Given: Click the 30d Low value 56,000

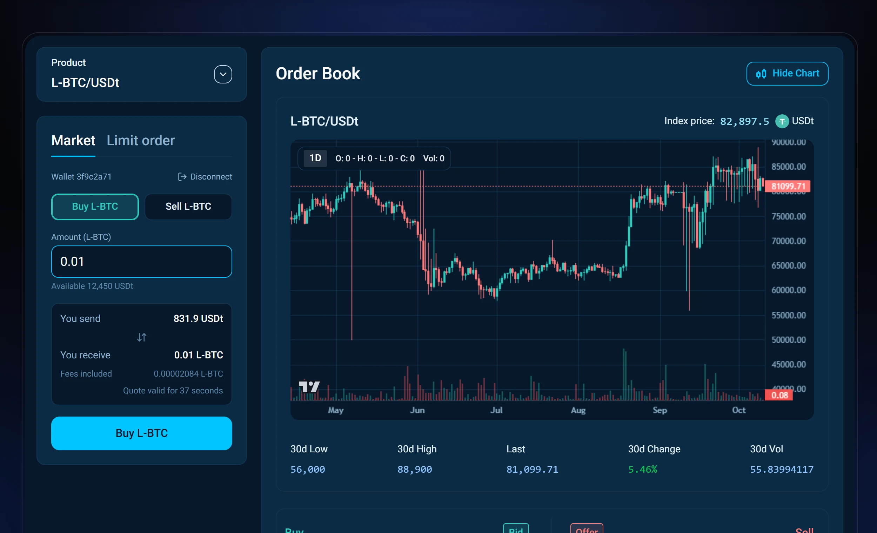Looking at the screenshot, I should (x=308, y=469).
